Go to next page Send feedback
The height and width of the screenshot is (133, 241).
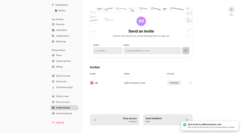coord(168,120)
